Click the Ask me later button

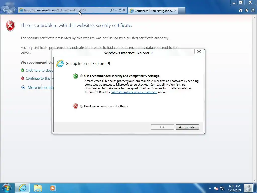(187, 127)
